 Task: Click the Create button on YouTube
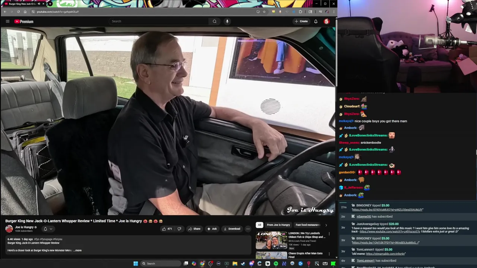301,21
